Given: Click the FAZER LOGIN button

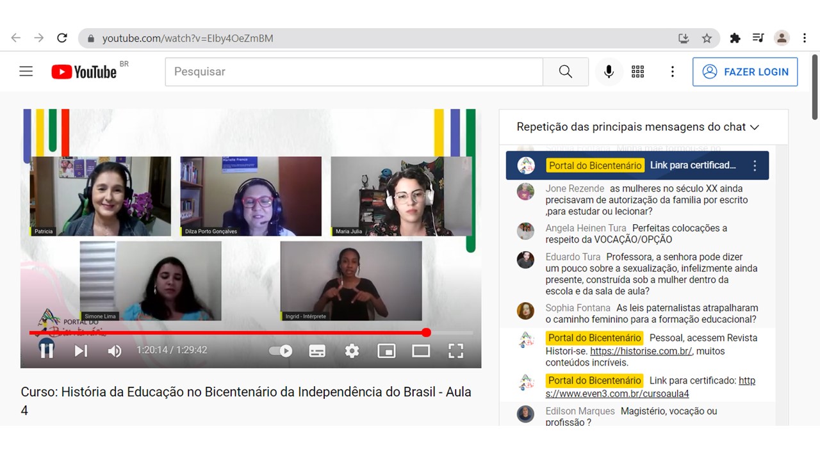Looking at the screenshot, I should 745,72.
